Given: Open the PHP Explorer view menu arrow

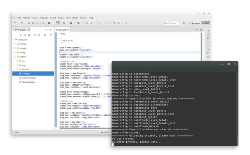Looking at the screenshot, I should point(51,35).
